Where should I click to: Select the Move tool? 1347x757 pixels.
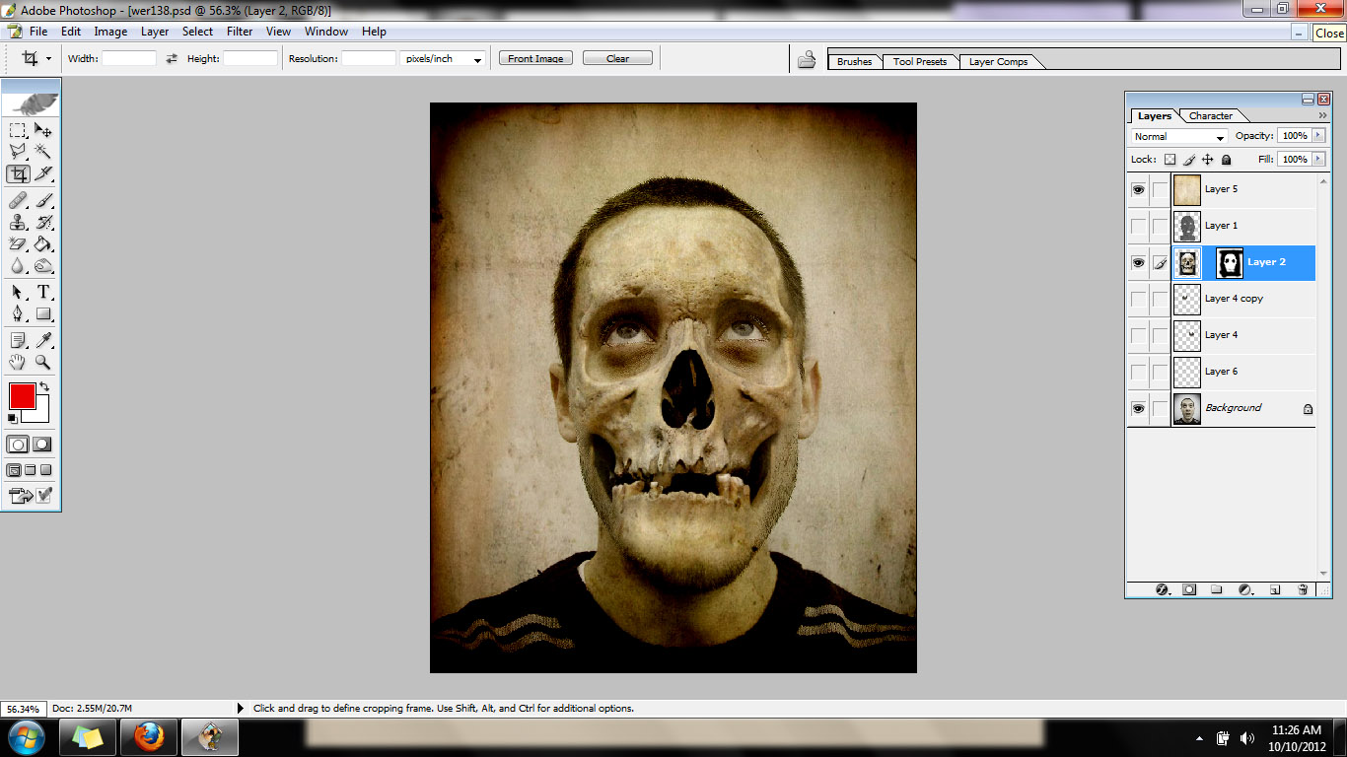click(43, 130)
